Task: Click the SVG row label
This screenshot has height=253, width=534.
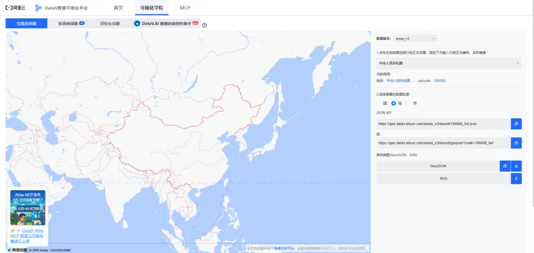Action: [444, 178]
